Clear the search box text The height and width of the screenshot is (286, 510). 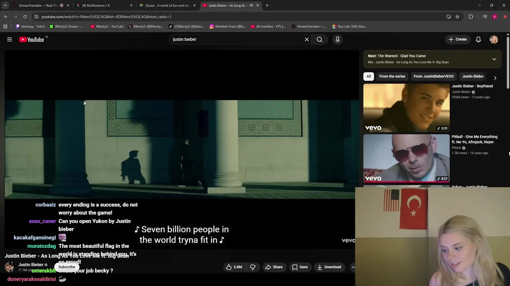(307, 39)
